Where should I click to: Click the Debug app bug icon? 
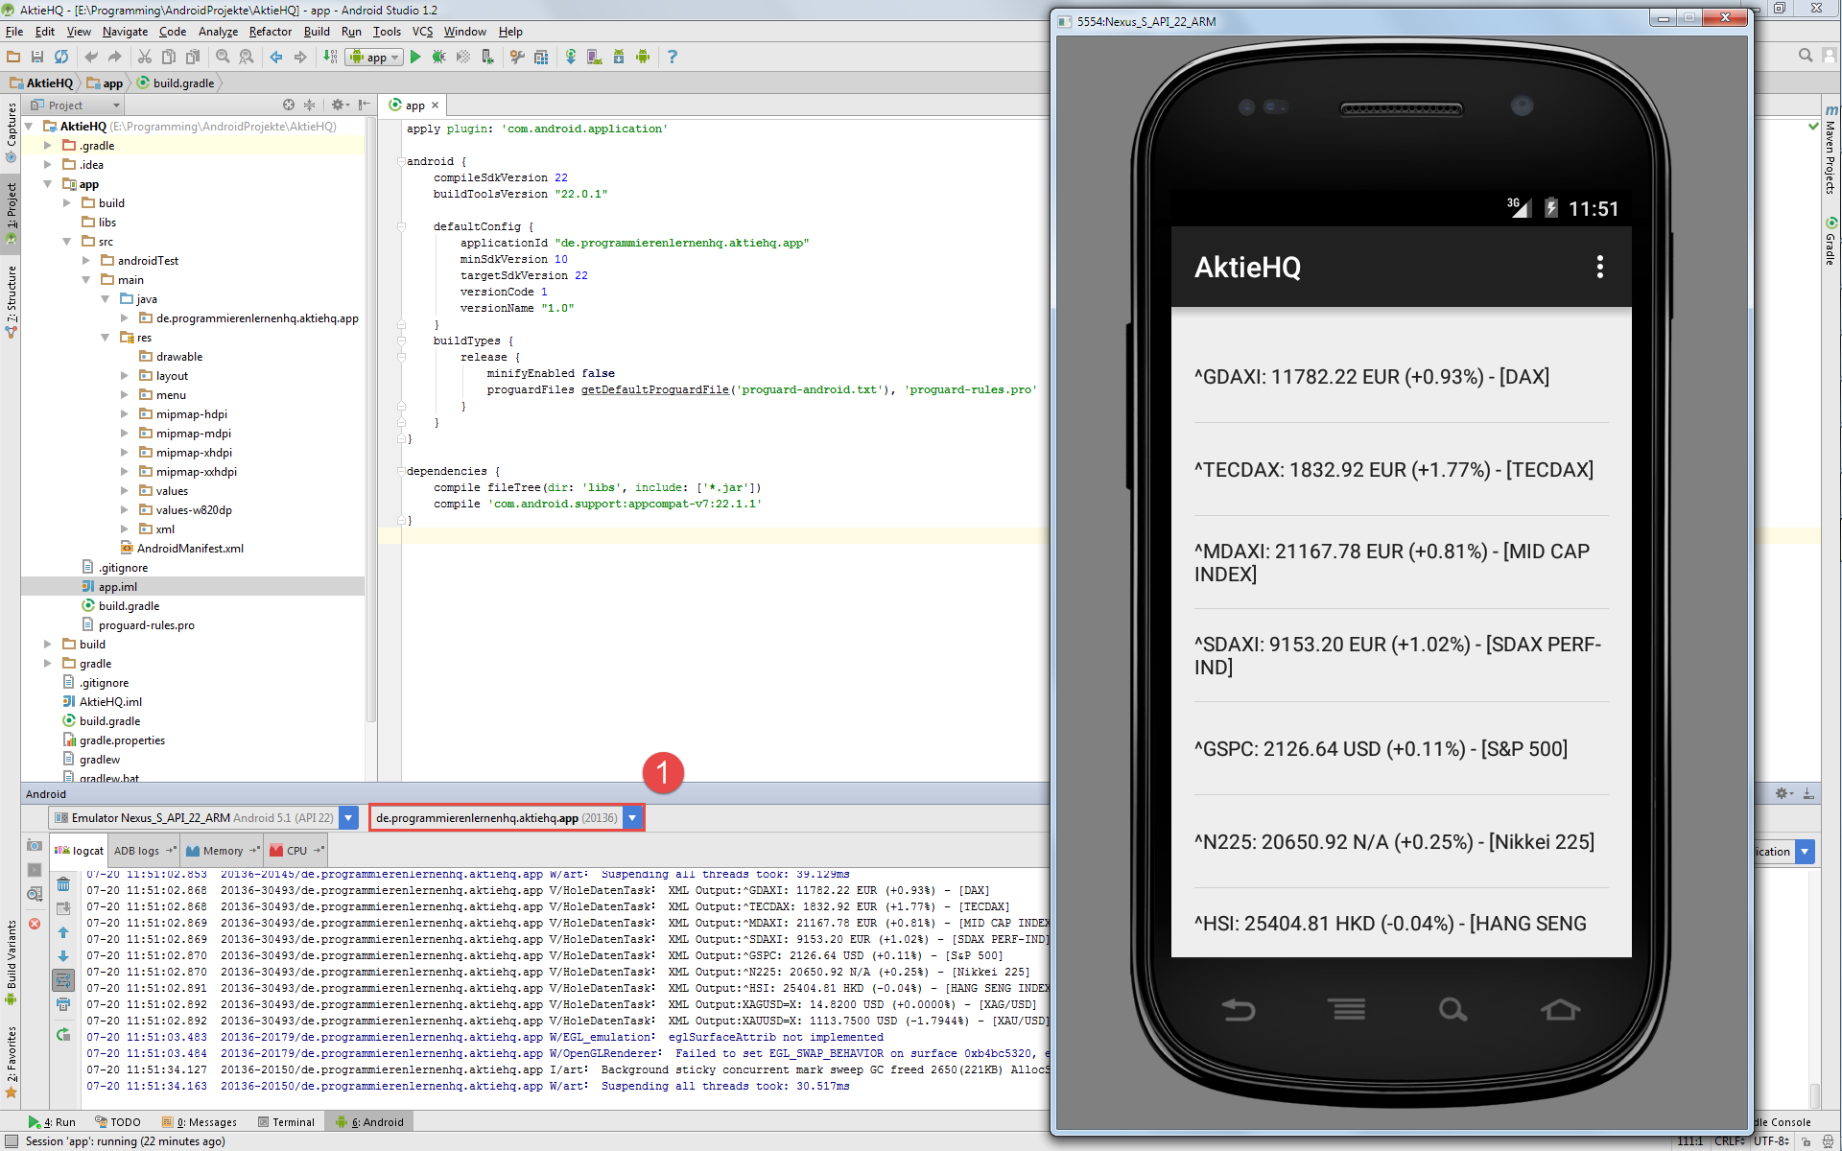coord(439,58)
